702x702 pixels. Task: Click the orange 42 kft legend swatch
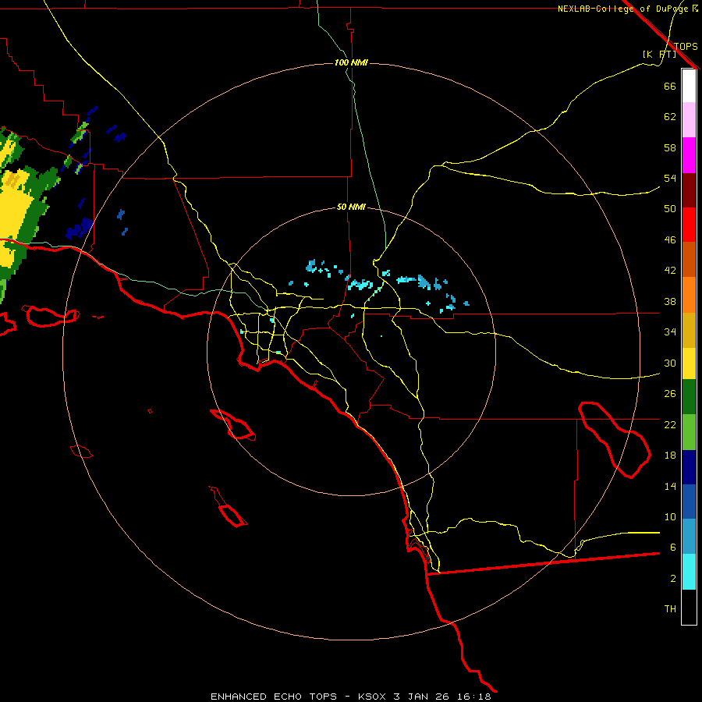689,295
